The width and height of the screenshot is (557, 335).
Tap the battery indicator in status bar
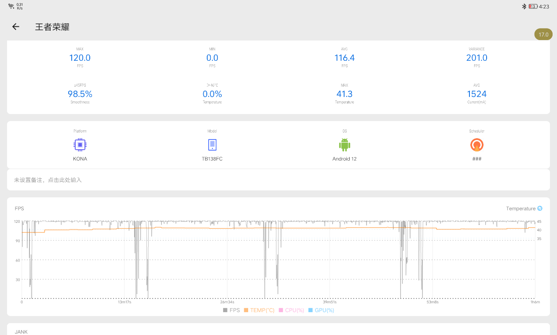coord(533,7)
